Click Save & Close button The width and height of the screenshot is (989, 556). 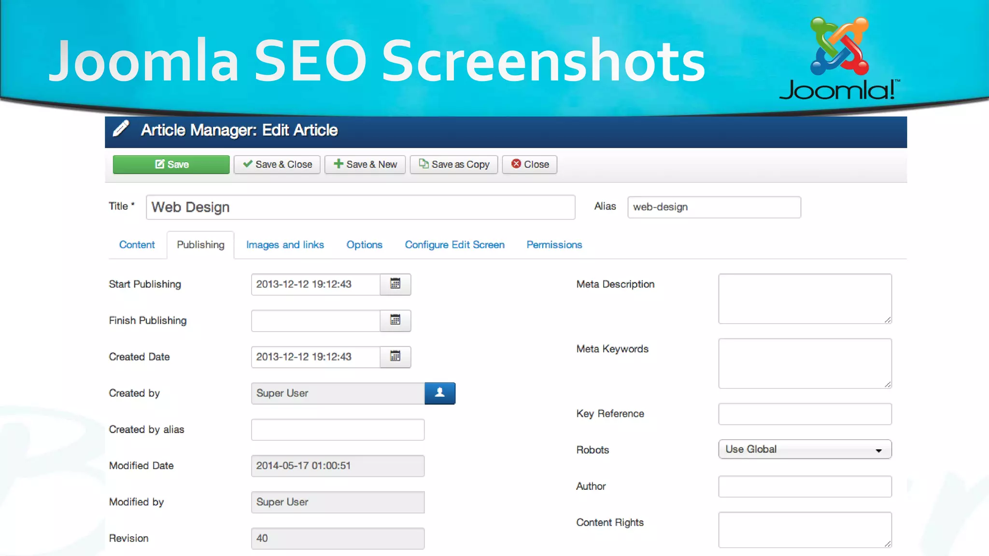click(277, 165)
